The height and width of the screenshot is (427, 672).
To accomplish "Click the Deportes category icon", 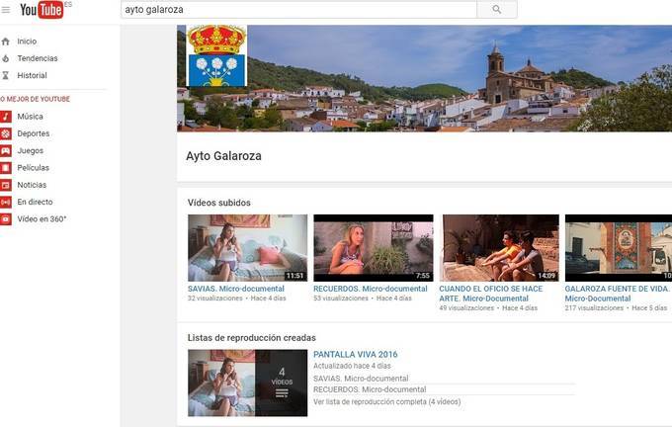I will click(x=6, y=133).
